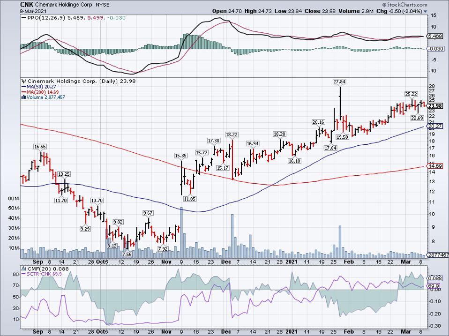The width and height of the screenshot is (449, 336).
Task: Select the PPO(12,26,9) indicator label
Action: tap(46, 18)
